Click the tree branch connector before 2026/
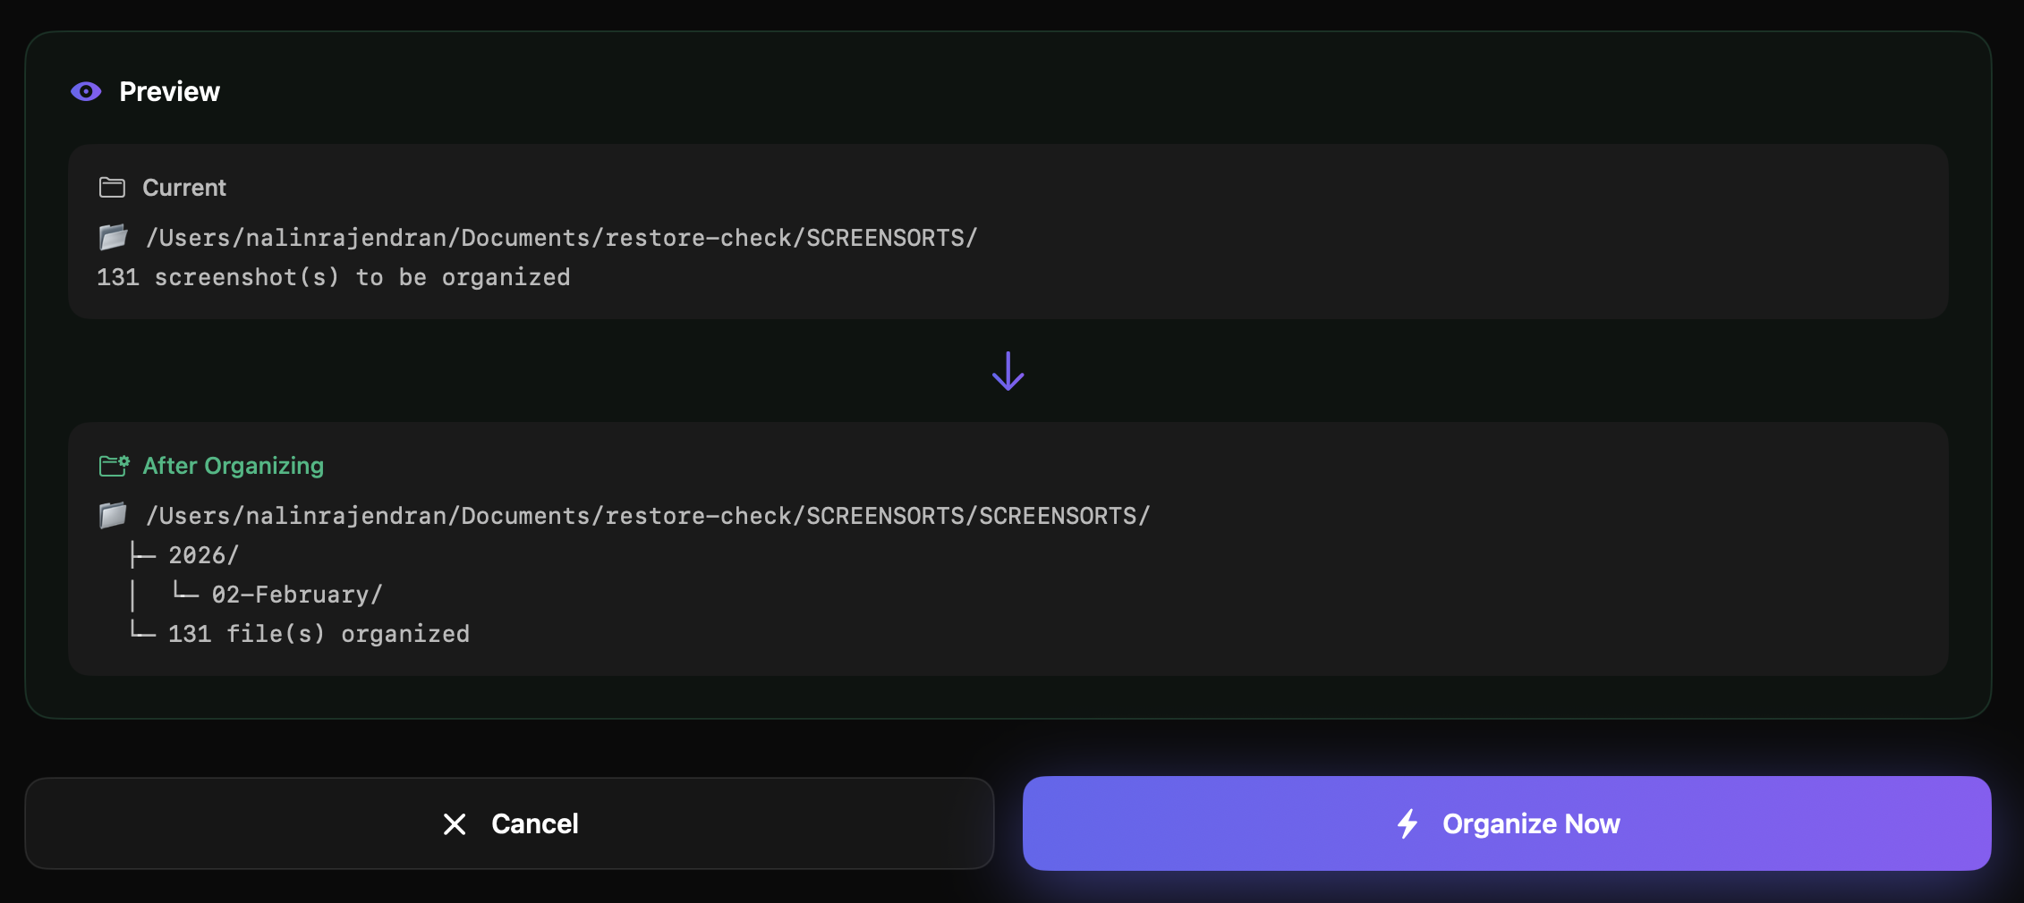The width and height of the screenshot is (2024, 903). point(143,555)
